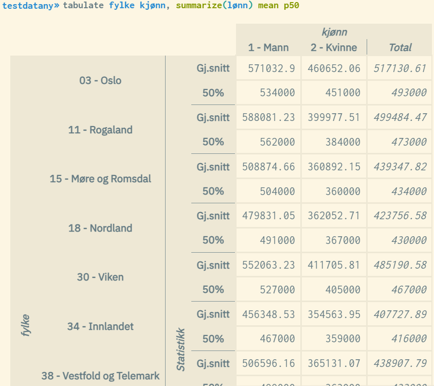Select the "1 - Mann" column header
The height and width of the screenshot is (386, 434).
point(268,47)
